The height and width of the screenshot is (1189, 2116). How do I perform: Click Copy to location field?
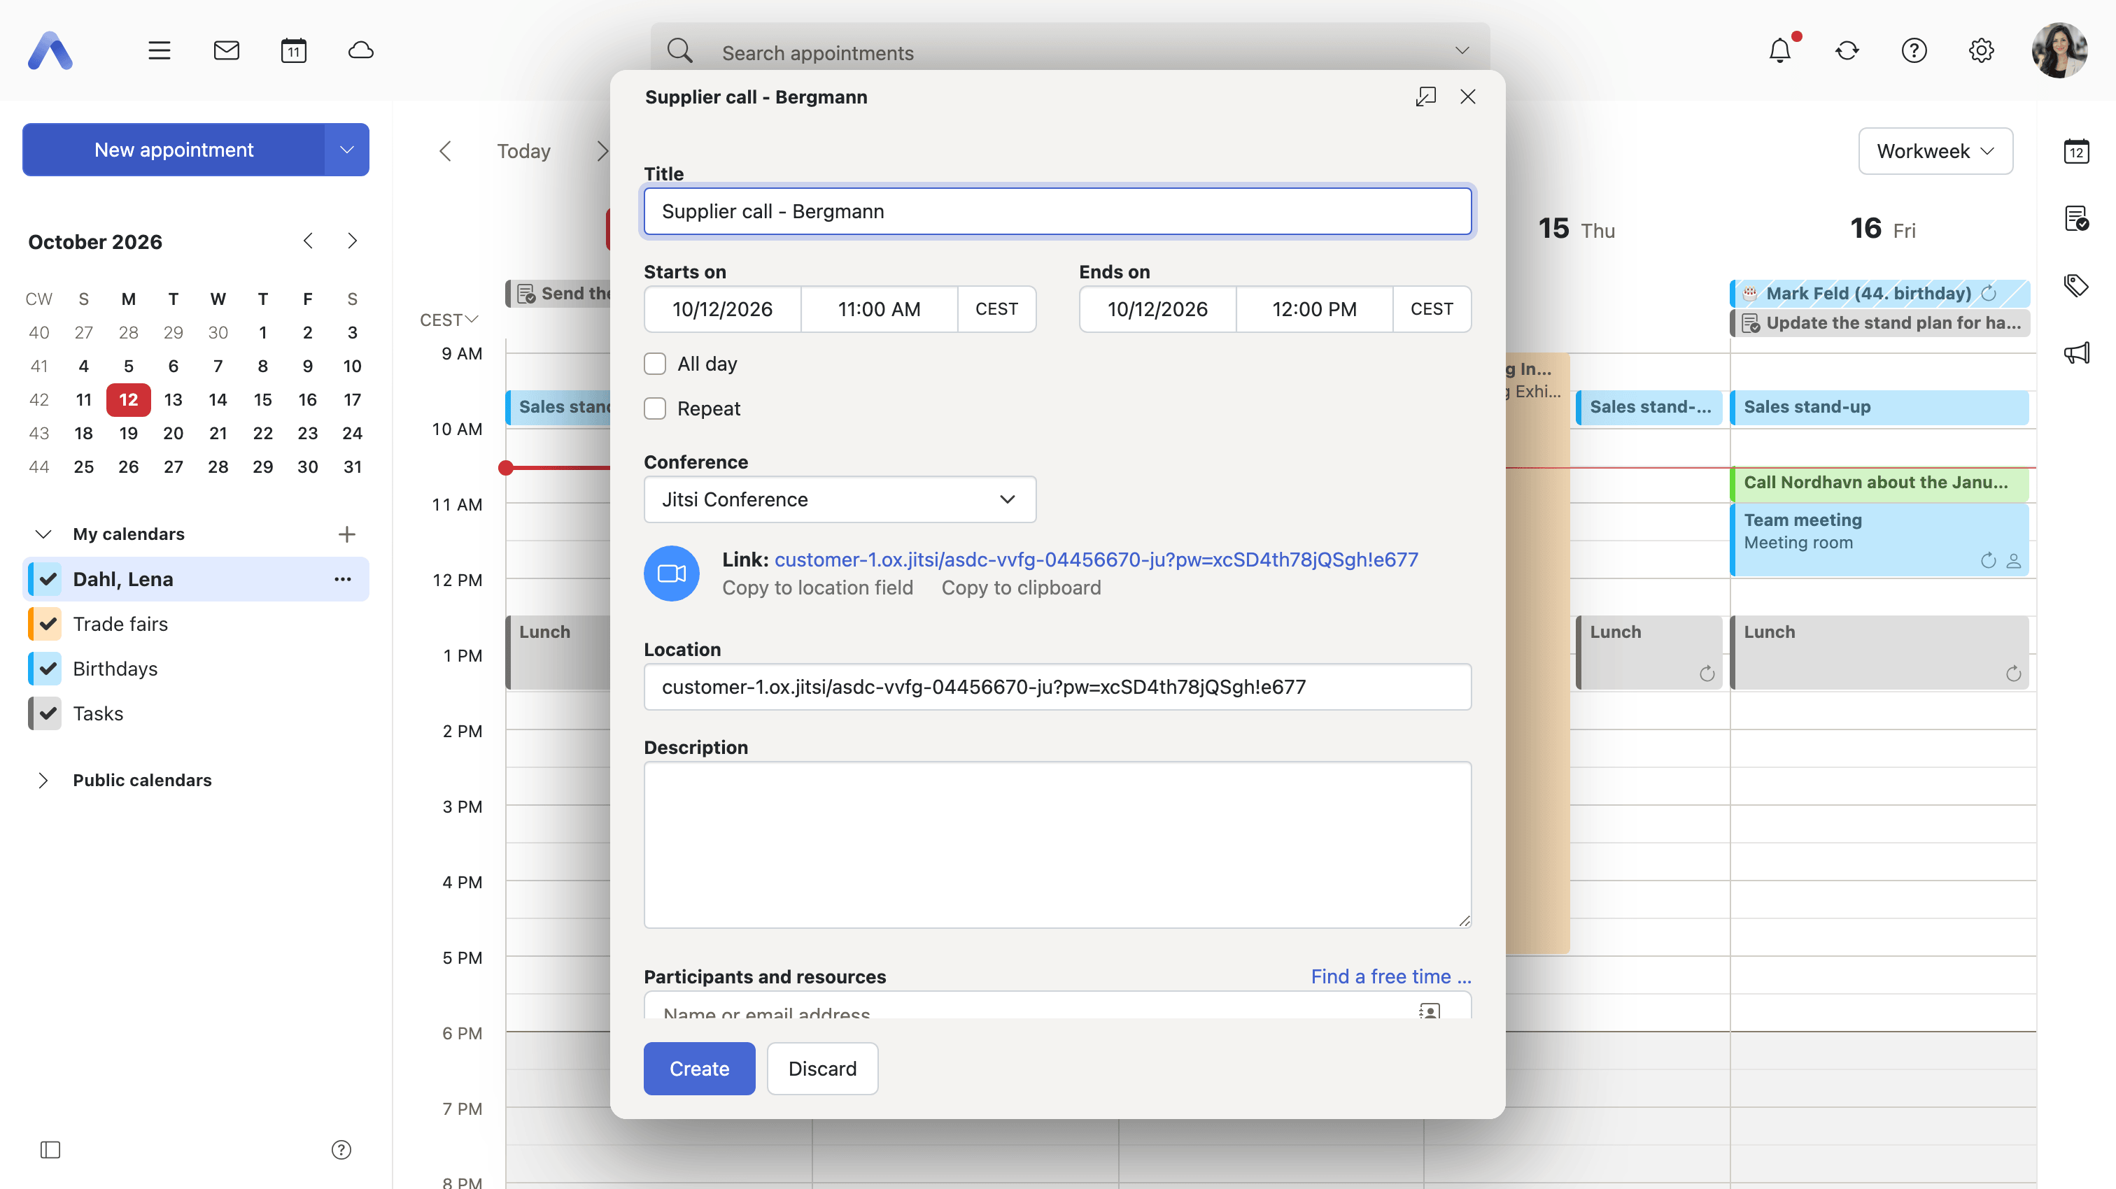(x=817, y=588)
